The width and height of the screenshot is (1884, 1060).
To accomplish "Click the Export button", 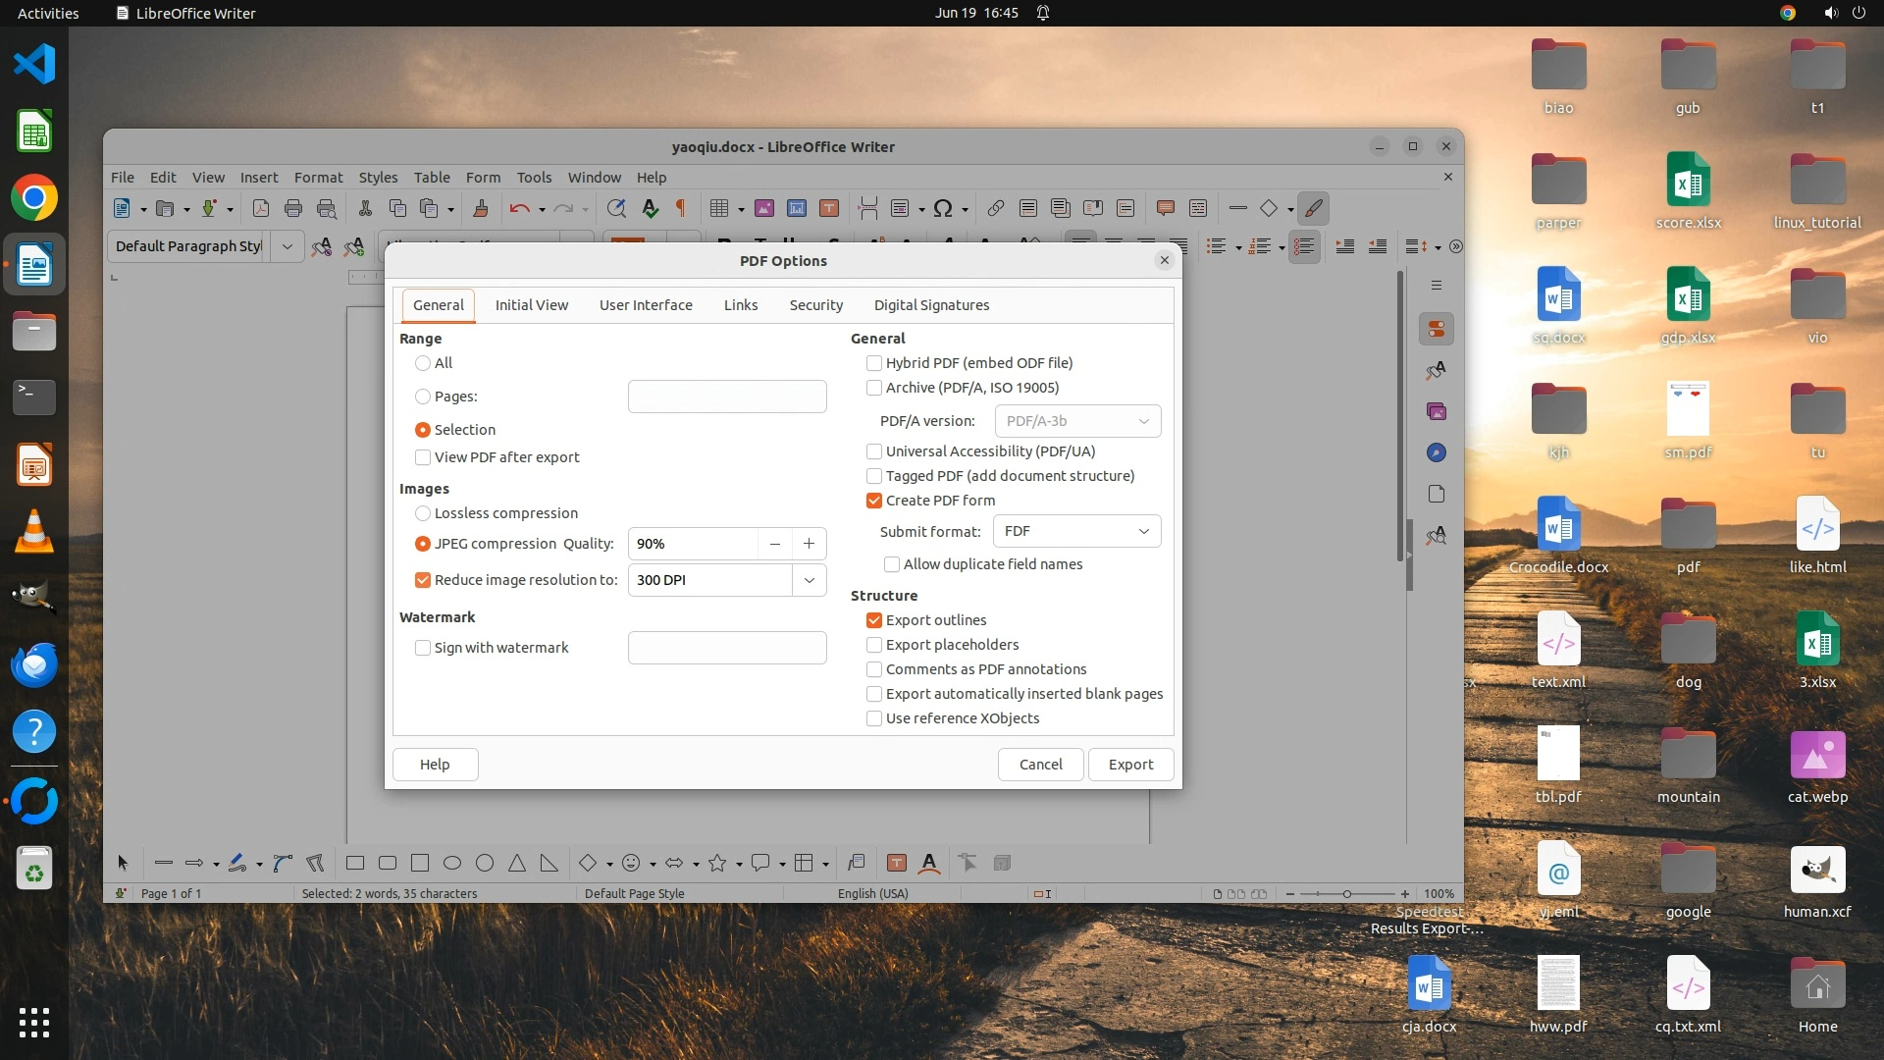I will [x=1130, y=765].
